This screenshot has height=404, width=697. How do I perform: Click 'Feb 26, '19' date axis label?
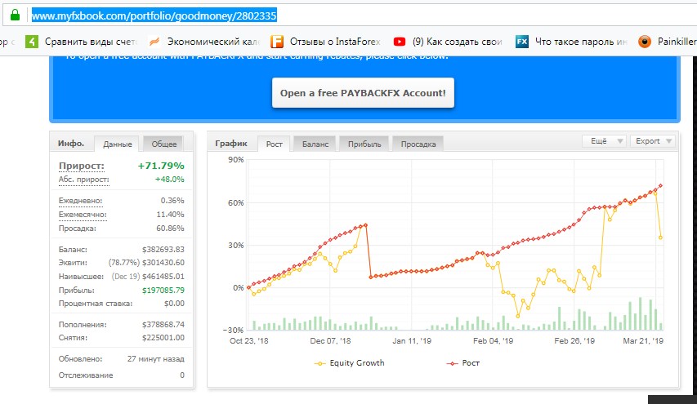coord(574,341)
